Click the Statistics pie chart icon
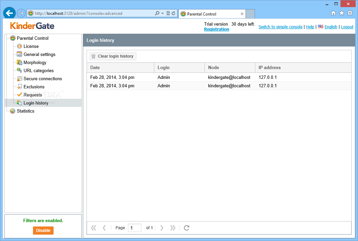Viewport: 358px width, 241px height. tap(13, 111)
